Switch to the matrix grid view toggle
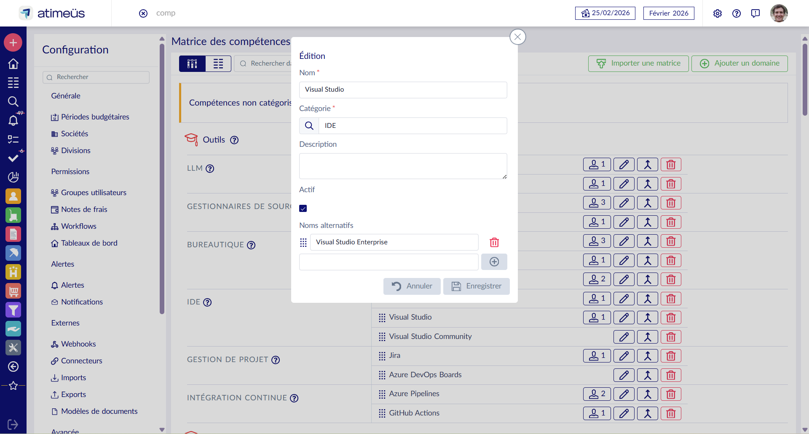Viewport: 809px width, 434px height. pos(192,64)
